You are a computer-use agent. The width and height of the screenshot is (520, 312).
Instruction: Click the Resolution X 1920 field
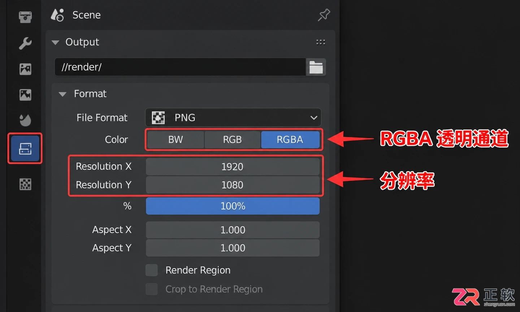[233, 167]
